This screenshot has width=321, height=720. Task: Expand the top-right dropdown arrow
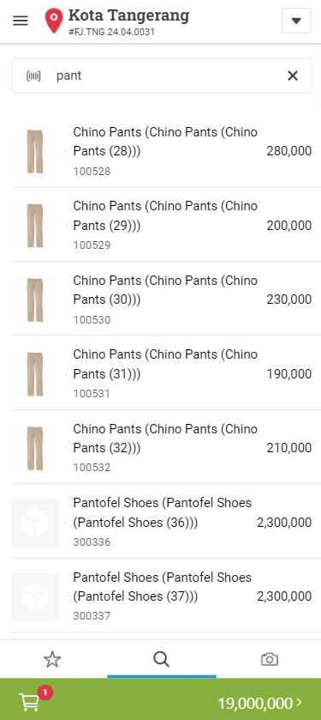point(296,21)
